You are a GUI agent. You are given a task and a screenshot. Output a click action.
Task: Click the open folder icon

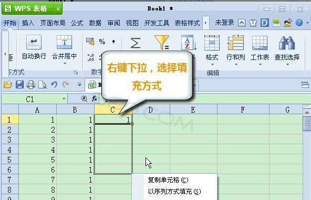point(8,85)
